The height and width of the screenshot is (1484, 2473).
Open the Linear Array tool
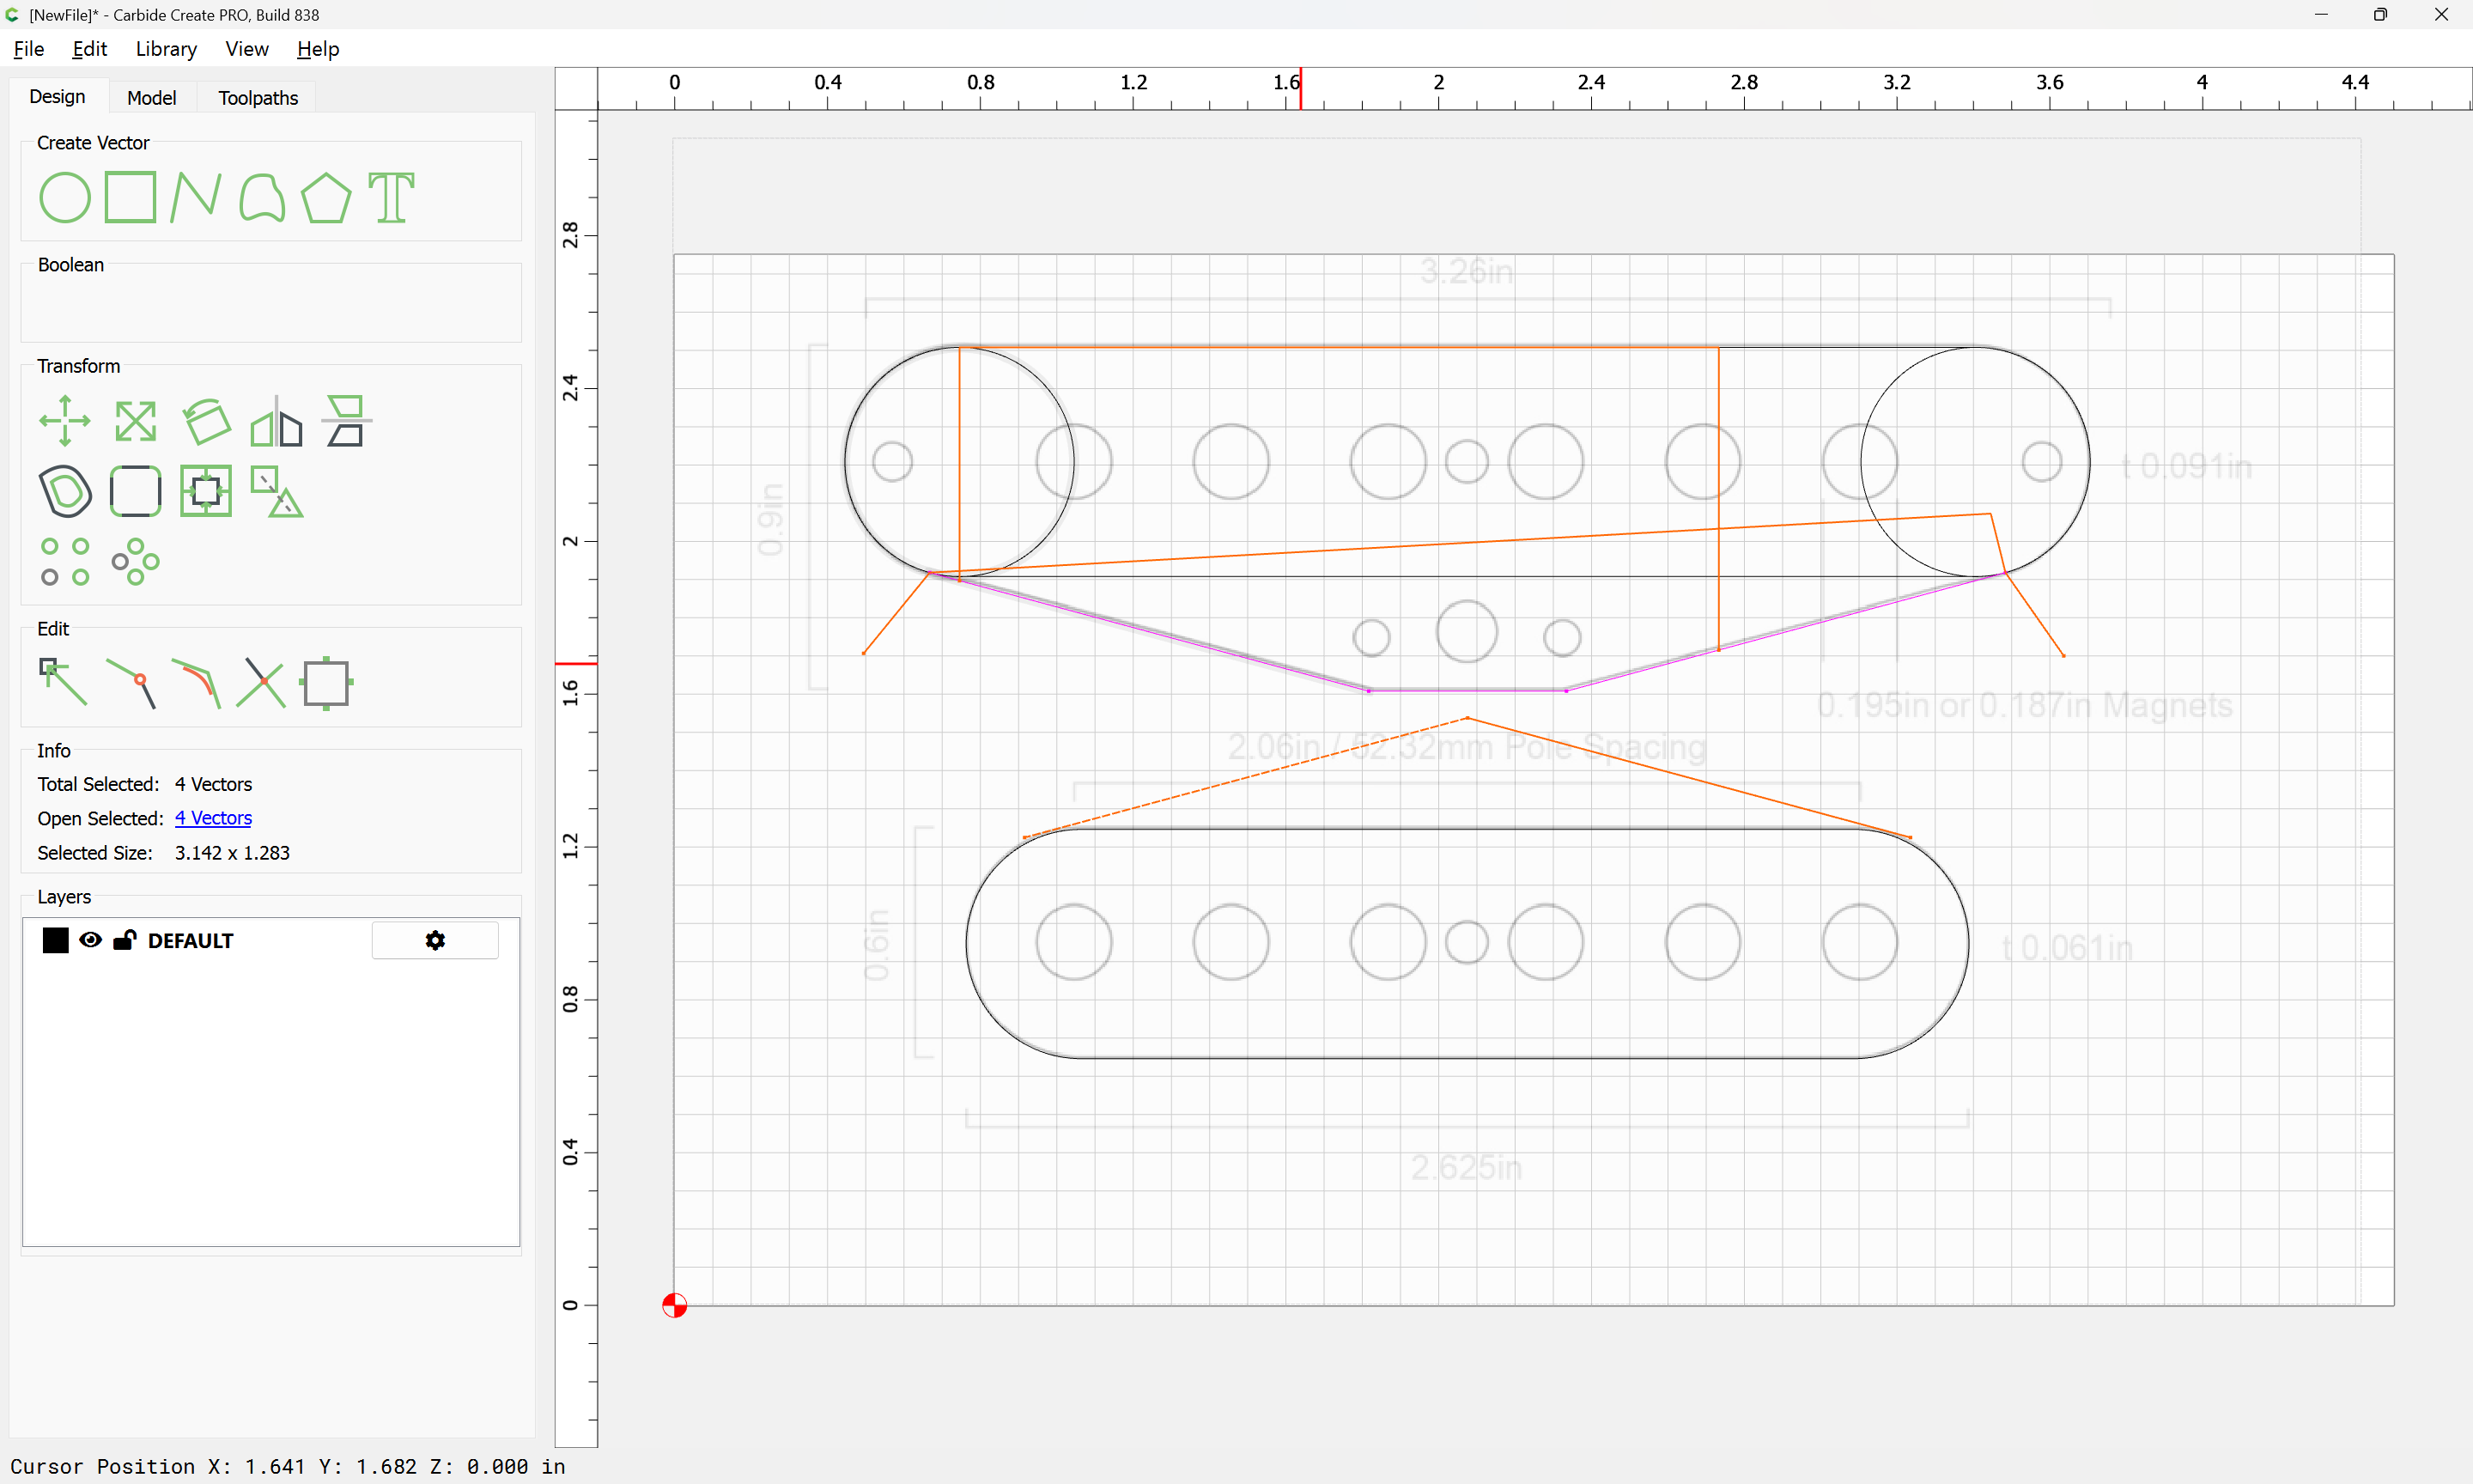point(65,561)
